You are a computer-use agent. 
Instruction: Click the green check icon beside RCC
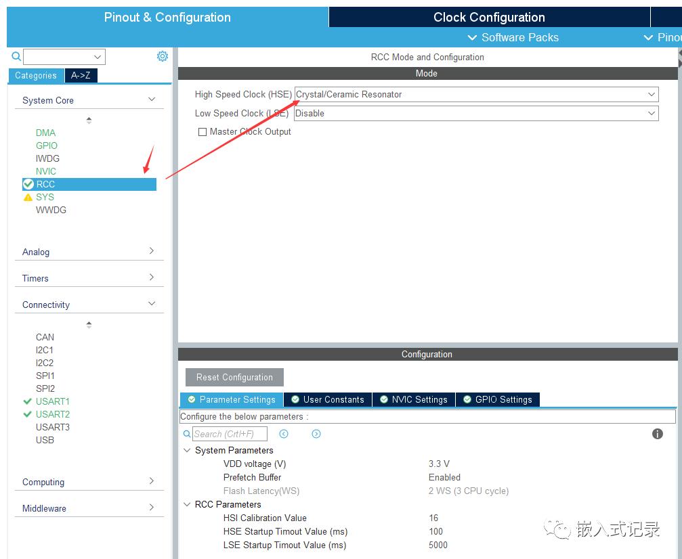(28, 184)
